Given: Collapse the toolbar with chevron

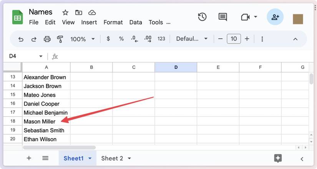Looking at the screenshot, I should point(295,39).
